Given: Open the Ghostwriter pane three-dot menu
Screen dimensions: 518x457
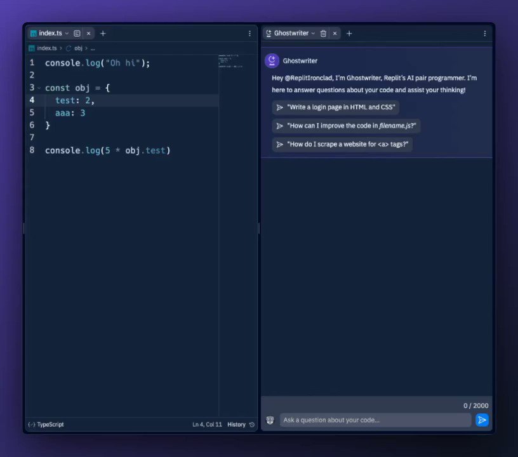Looking at the screenshot, I should click(x=484, y=34).
